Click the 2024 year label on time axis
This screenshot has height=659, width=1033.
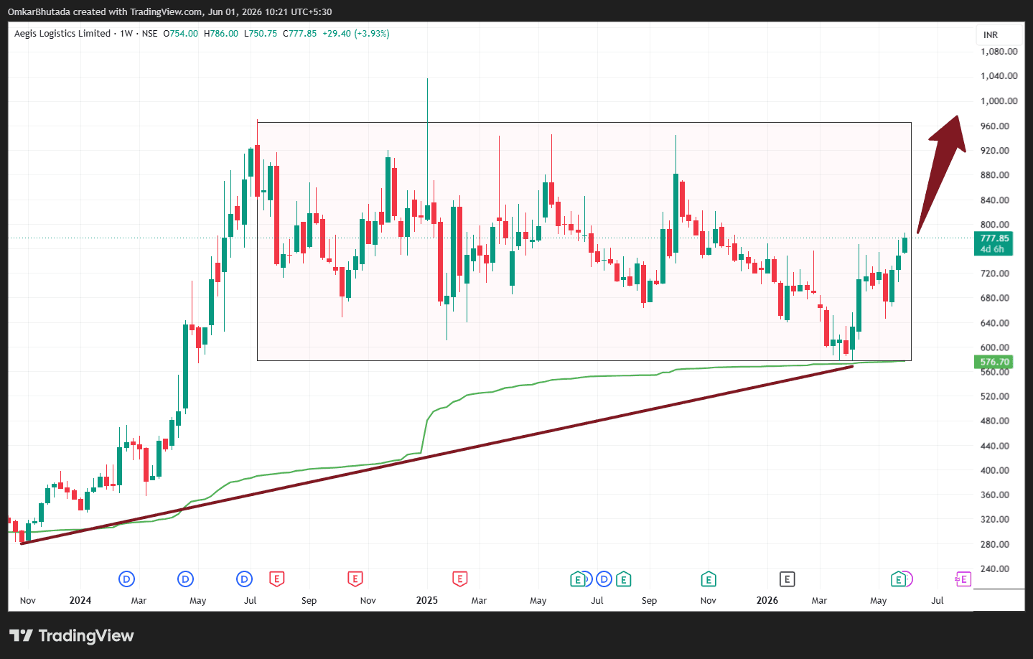coord(80,600)
